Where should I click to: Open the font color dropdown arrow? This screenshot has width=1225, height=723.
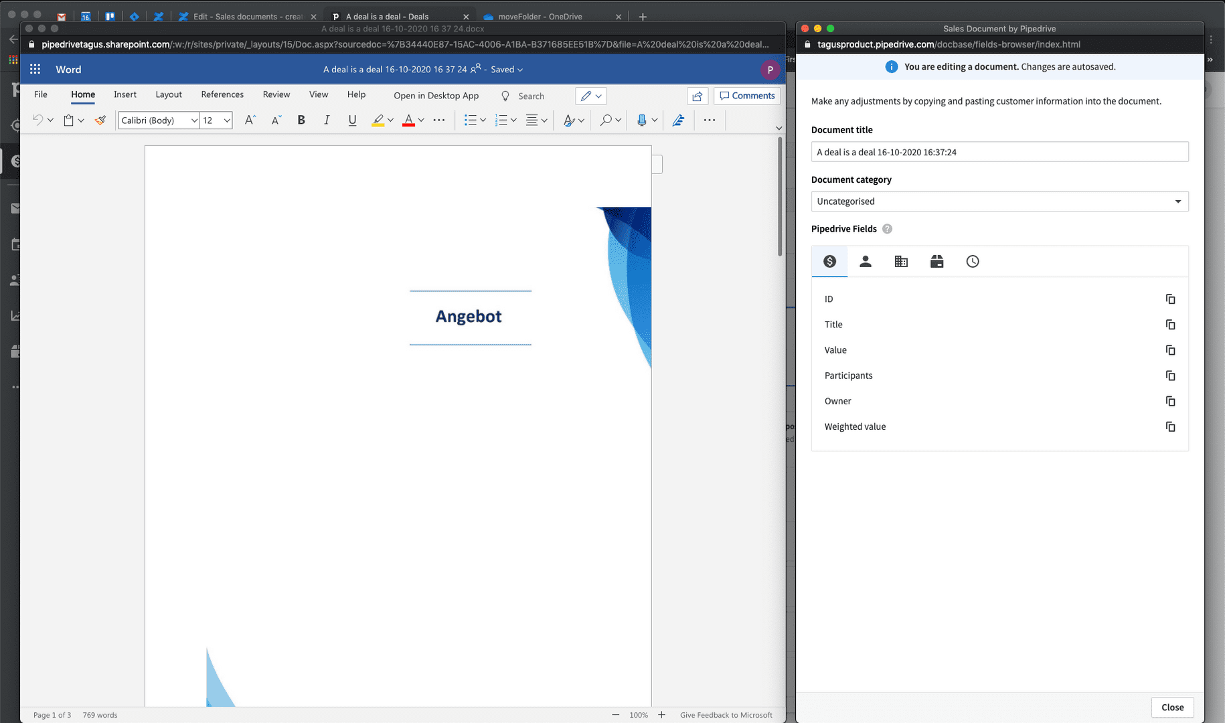[x=421, y=120]
